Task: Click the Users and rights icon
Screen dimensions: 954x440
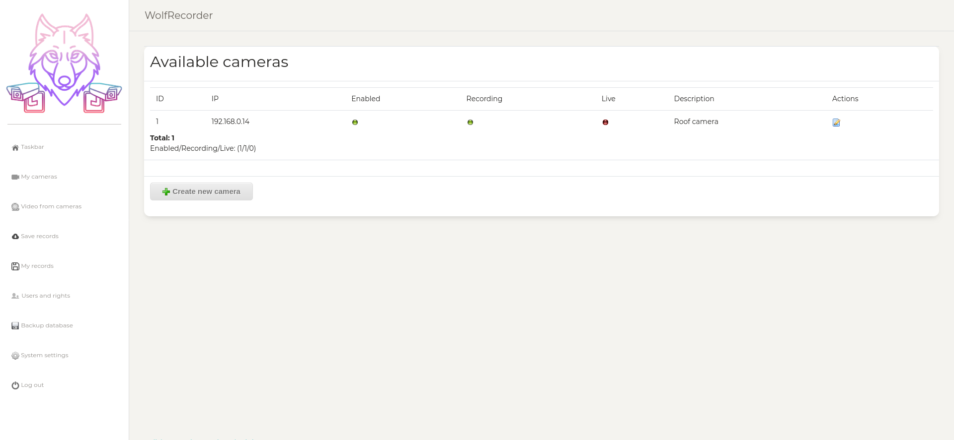Action: pyautogui.click(x=15, y=296)
